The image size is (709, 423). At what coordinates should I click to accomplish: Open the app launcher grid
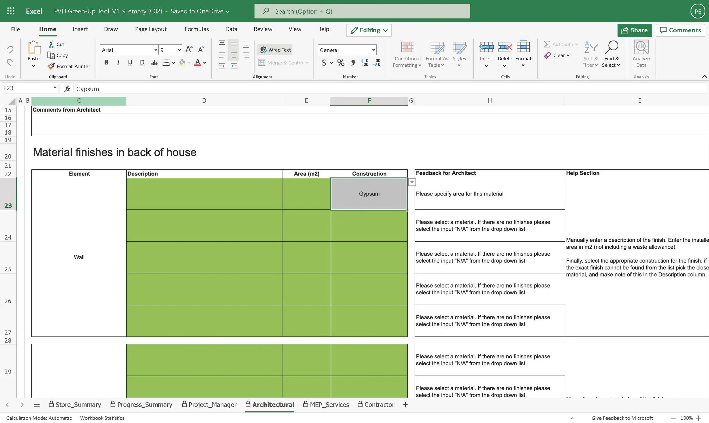10,11
